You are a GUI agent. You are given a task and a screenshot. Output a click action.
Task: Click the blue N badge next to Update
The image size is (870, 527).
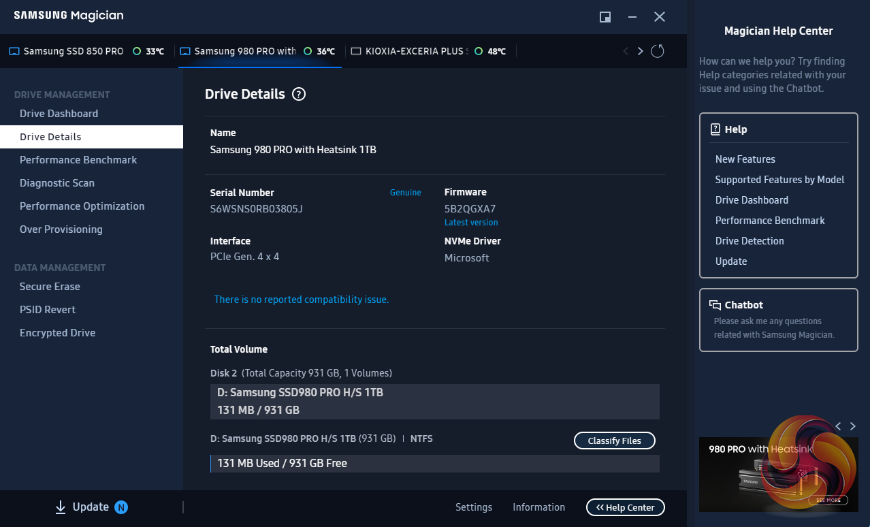pos(121,507)
